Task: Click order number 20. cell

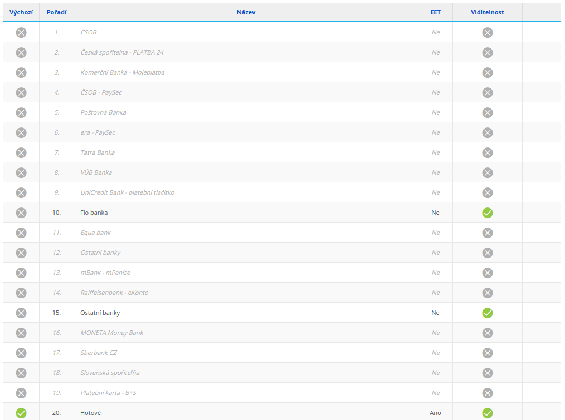Action: tap(57, 413)
